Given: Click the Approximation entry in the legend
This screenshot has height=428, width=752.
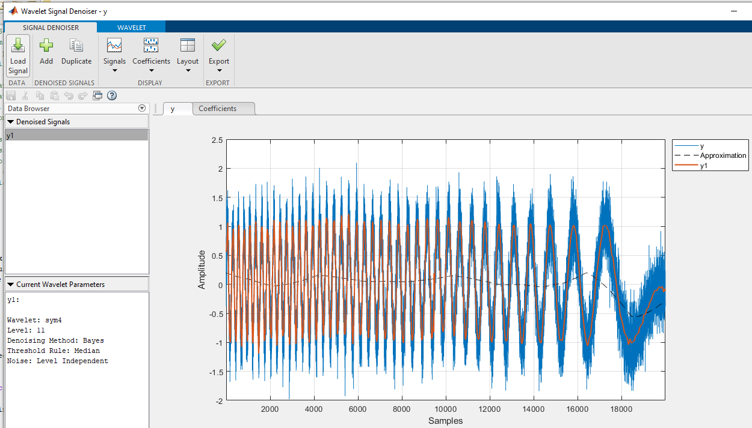Looking at the screenshot, I should pos(723,155).
